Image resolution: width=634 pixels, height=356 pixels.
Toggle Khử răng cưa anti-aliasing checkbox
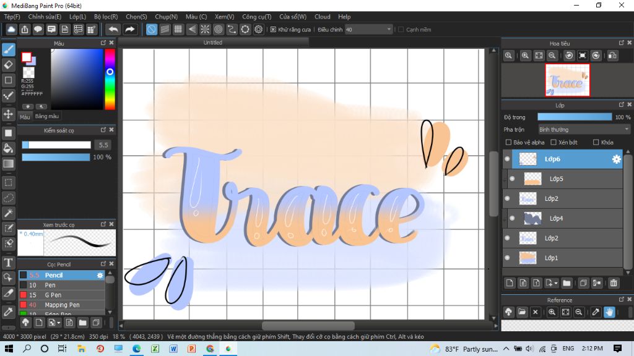(273, 30)
